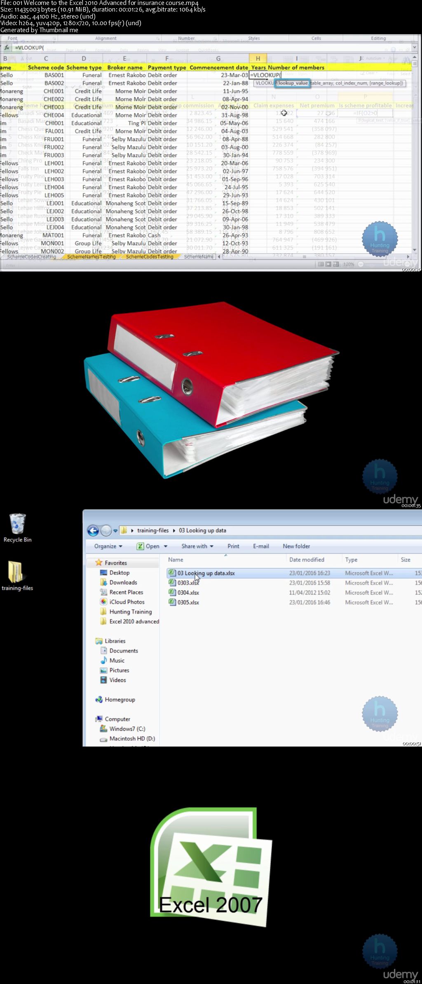
Task: Open the Share with dropdown
Action: pyautogui.click(x=197, y=546)
